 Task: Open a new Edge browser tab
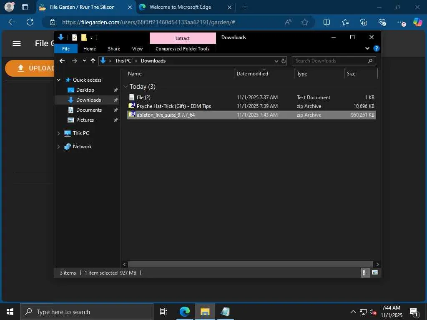coord(245,7)
